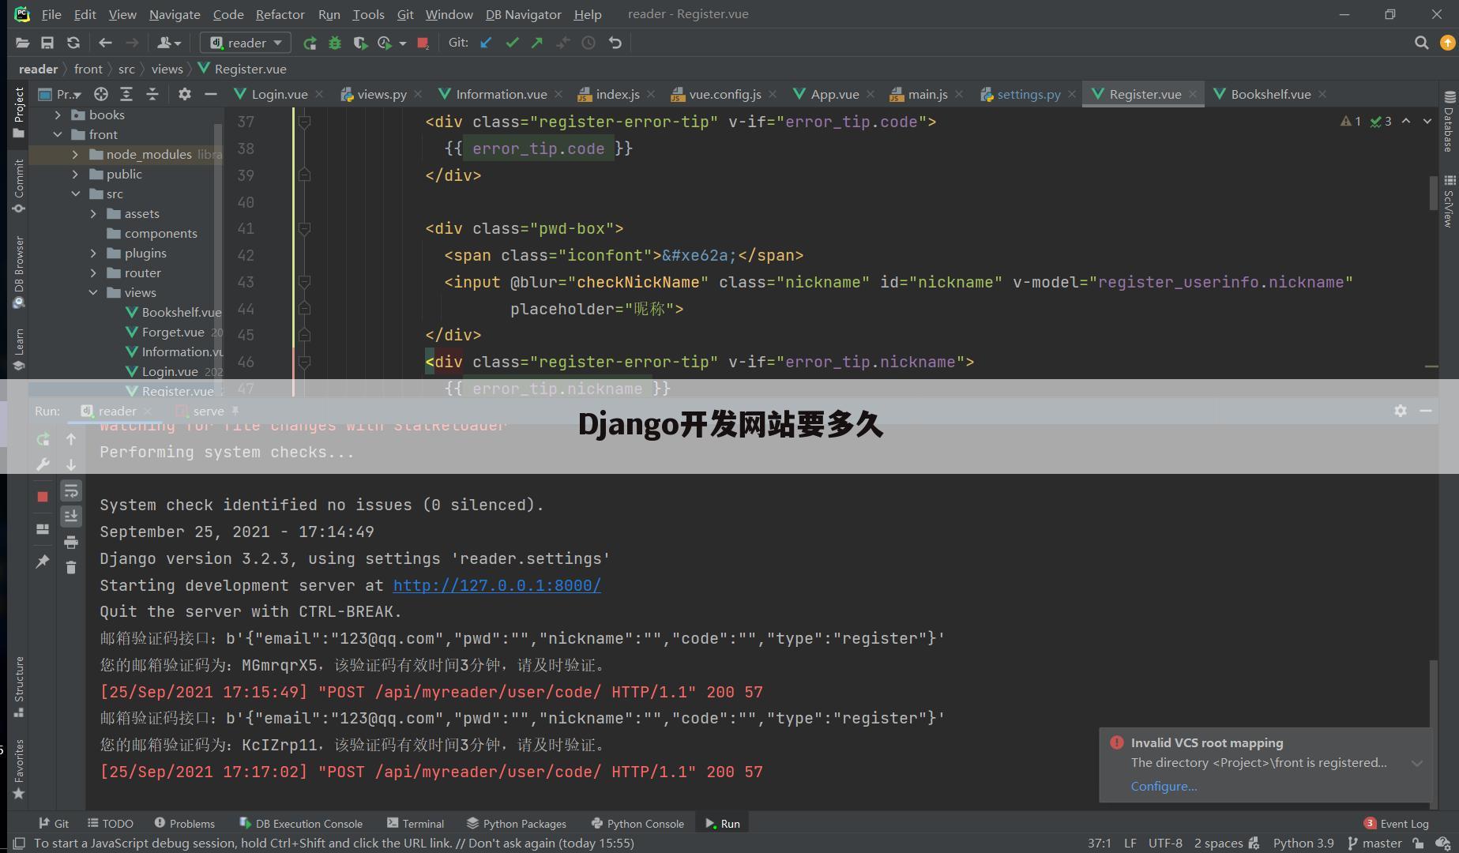1459x853 pixels.
Task: Click the master Git branch widget
Action: [x=1374, y=843]
